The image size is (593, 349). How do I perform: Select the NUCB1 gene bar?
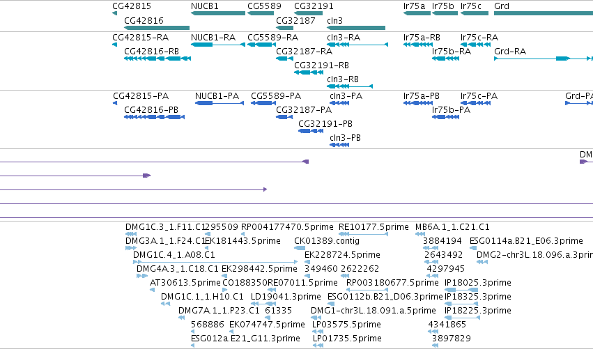click(x=218, y=13)
